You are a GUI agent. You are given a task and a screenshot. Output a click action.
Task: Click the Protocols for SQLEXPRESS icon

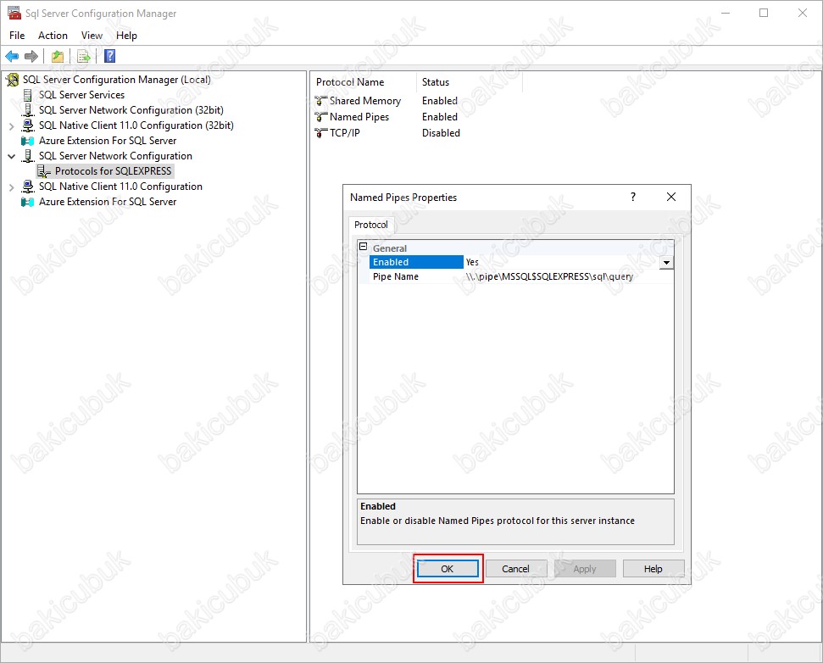point(44,171)
